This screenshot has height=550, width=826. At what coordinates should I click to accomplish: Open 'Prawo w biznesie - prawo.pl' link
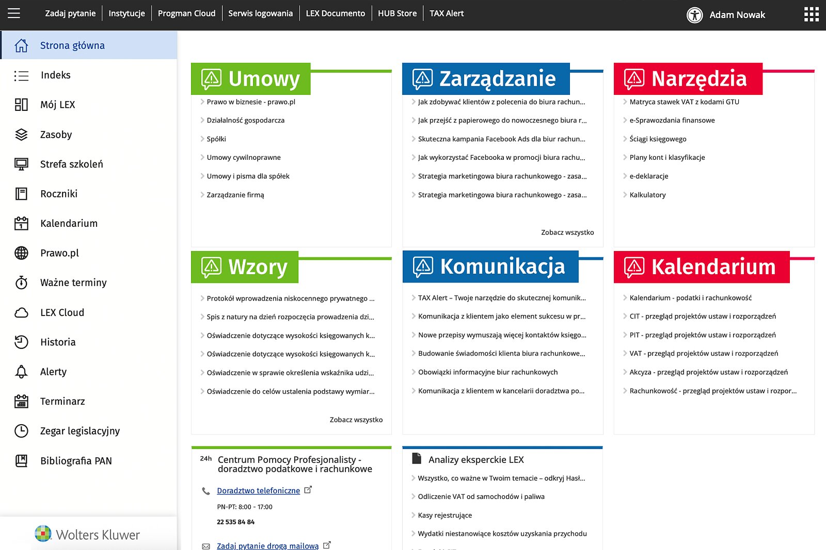(251, 102)
